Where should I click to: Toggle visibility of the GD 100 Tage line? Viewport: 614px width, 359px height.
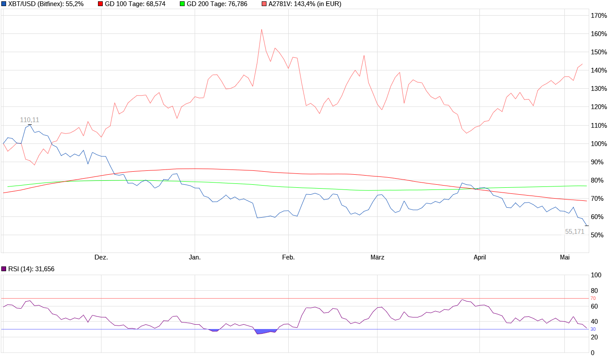[100, 4]
